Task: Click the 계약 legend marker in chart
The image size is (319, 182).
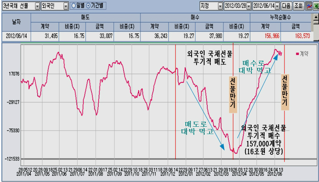Action: [x=297, y=54]
